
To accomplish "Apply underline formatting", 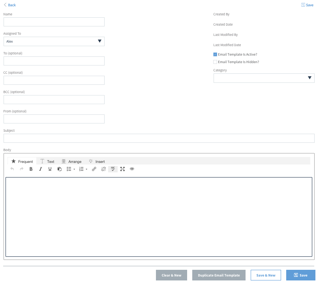I will [x=50, y=169].
